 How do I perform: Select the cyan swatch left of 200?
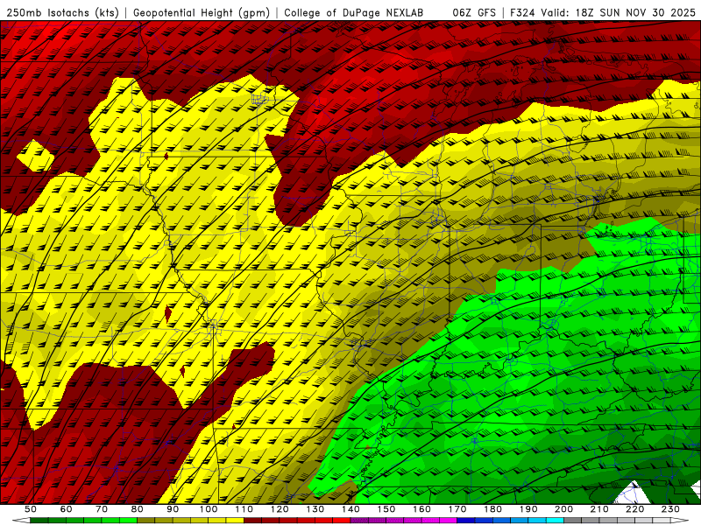point(556,521)
